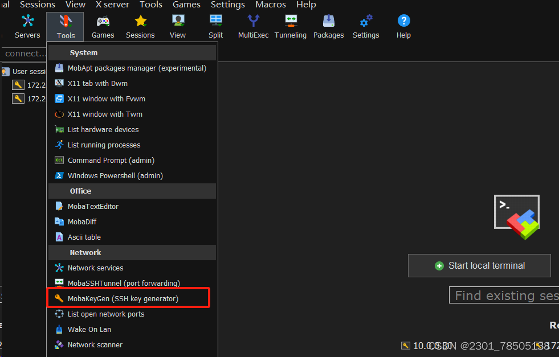The width and height of the screenshot is (559, 357).
Task: Select the first 172.2 session entry
Action: coord(29,85)
